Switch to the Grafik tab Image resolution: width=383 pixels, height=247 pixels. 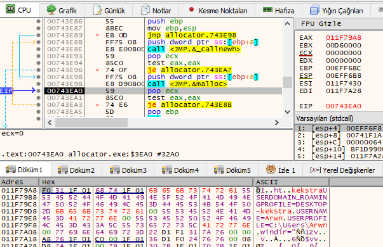coord(62,11)
